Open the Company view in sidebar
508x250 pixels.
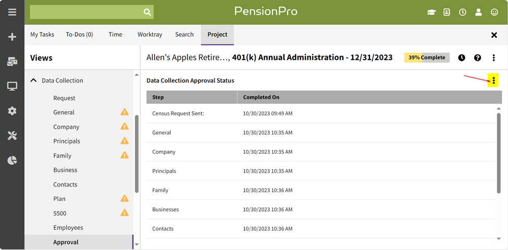point(66,127)
